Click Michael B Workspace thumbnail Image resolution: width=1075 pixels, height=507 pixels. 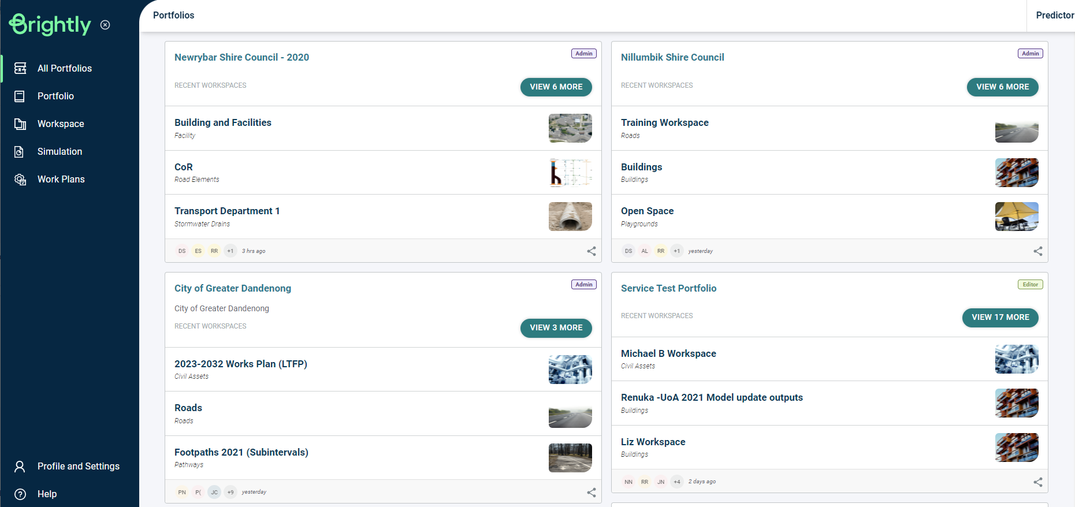(x=1017, y=359)
